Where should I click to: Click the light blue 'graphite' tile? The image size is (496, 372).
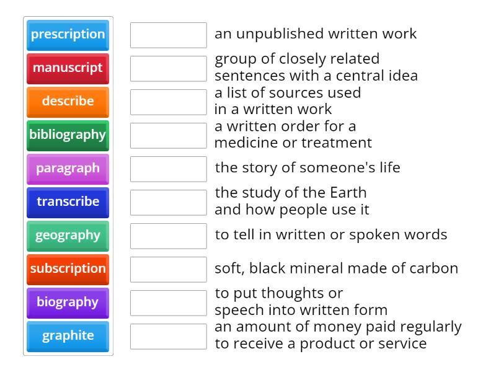[x=68, y=336]
